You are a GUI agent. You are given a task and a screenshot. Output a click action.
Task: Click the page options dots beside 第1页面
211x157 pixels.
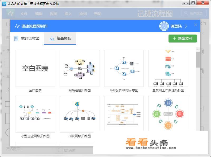click(59, 150)
